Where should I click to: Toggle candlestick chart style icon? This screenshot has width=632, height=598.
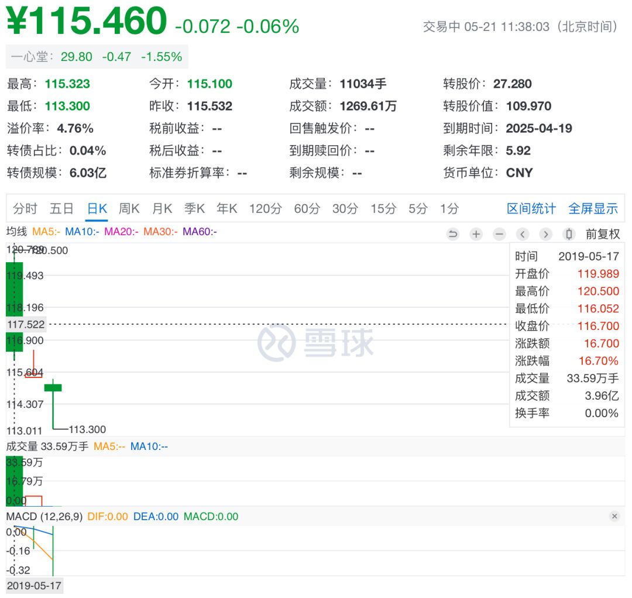[x=568, y=234]
